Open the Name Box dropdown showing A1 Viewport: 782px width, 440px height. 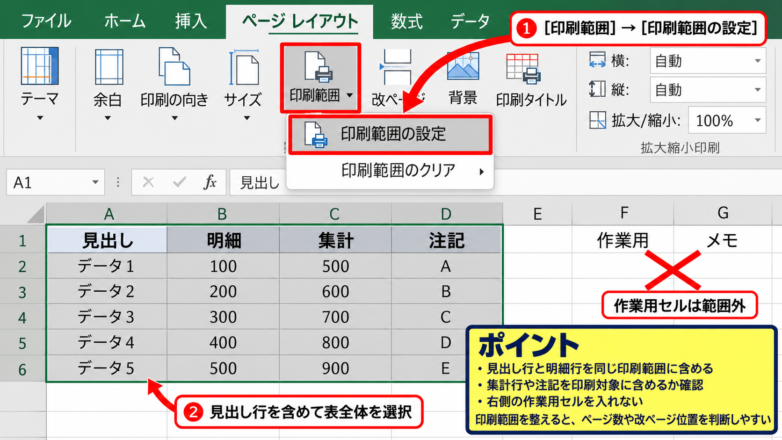point(95,182)
